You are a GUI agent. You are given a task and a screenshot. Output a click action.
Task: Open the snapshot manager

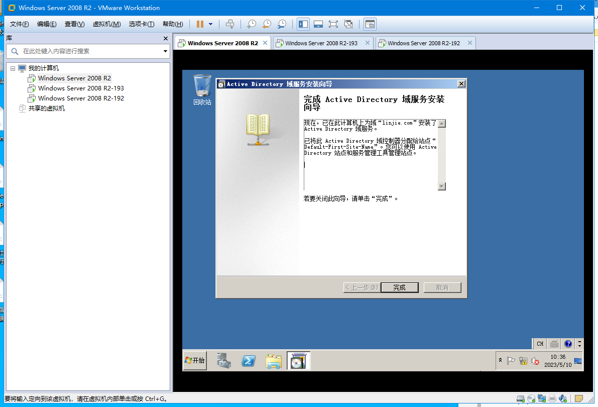point(282,24)
